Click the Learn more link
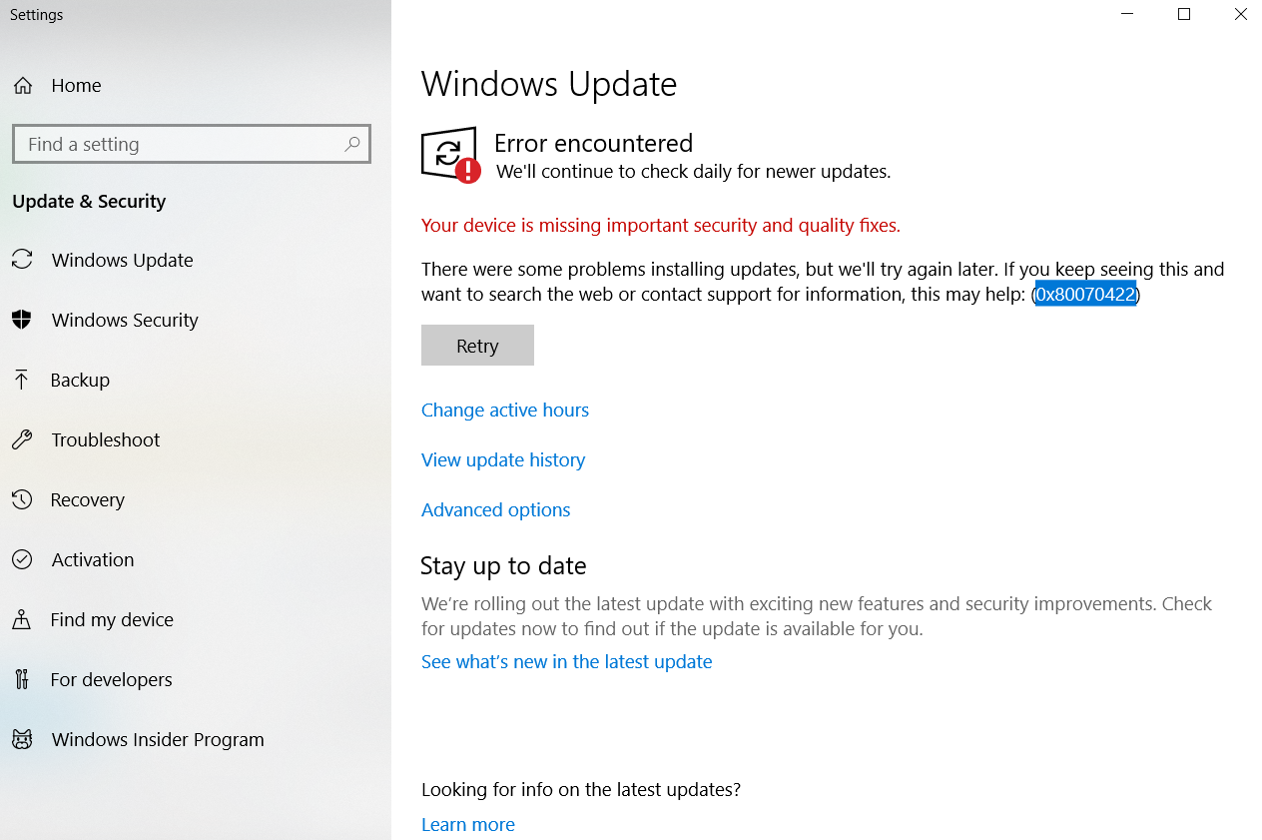Viewport: 1262px width, 840px height. [x=468, y=825]
